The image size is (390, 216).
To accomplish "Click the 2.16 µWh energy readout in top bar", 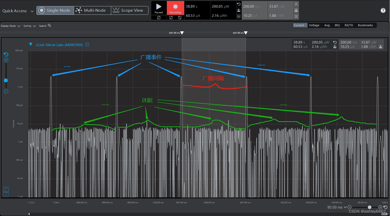I will click(219, 16).
